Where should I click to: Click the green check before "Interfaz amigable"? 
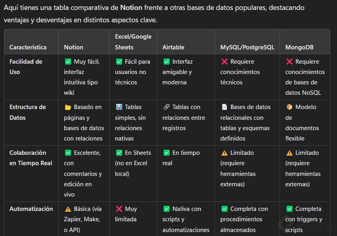pyautogui.click(x=166, y=62)
